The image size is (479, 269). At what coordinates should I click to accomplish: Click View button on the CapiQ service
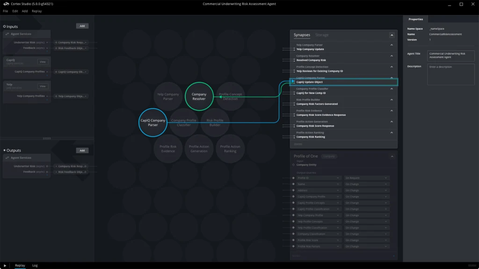click(x=43, y=61)
